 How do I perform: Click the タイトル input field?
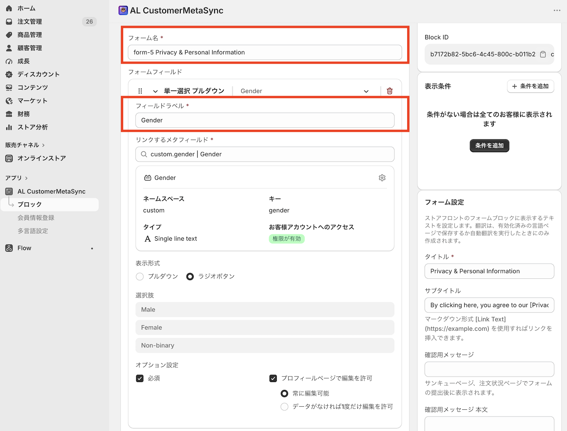(x=489, y=271)
